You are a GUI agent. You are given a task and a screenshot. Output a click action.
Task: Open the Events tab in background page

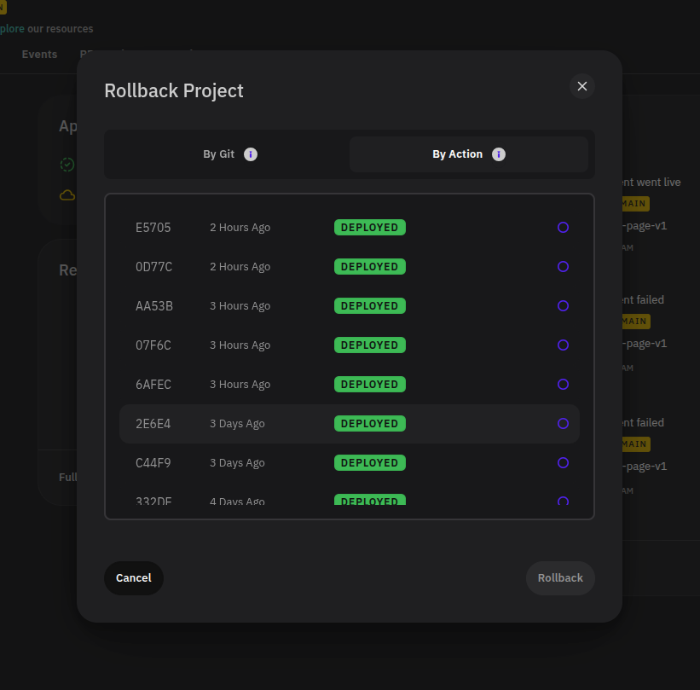39,55
